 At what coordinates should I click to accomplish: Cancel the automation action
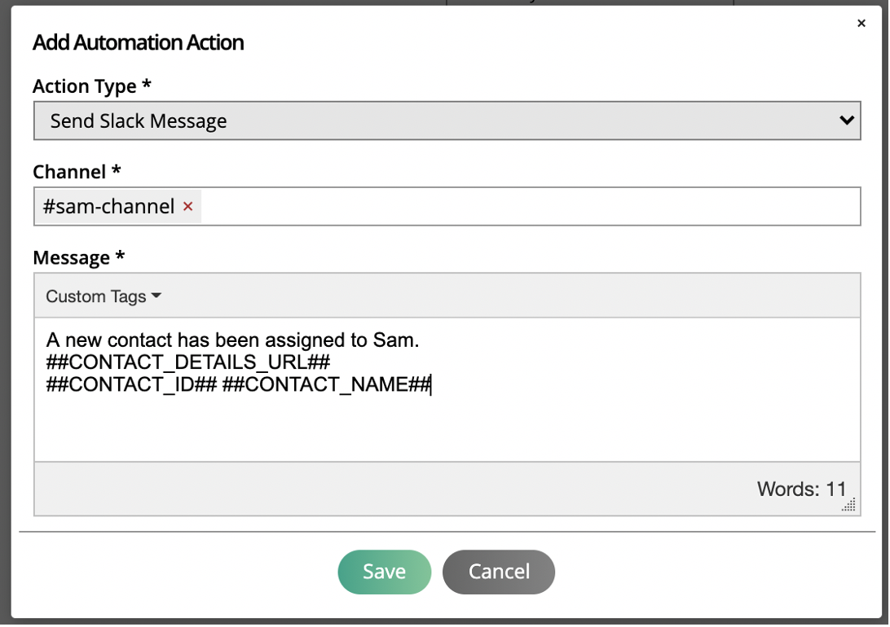[499, 572]
